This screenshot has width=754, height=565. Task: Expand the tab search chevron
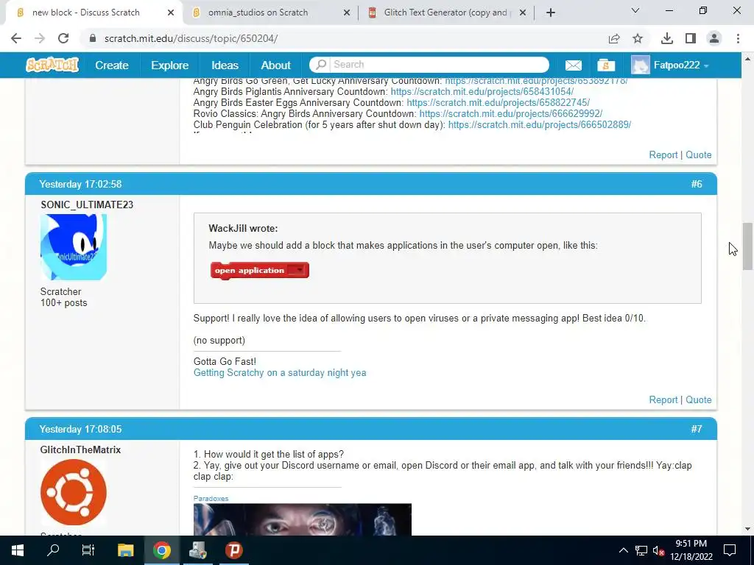(x=635, y=10)
